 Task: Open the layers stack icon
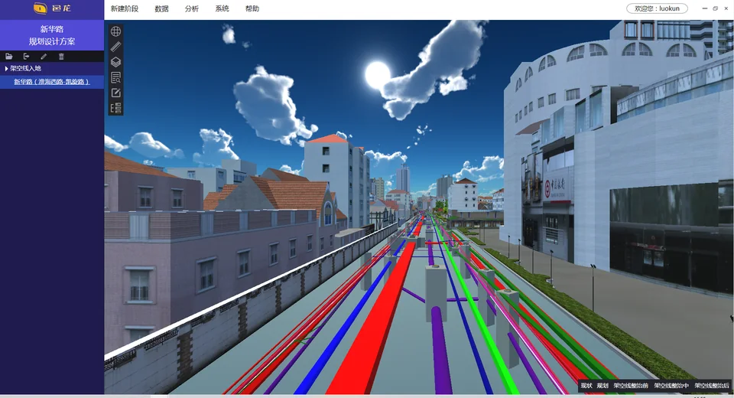tap(115, 62)
